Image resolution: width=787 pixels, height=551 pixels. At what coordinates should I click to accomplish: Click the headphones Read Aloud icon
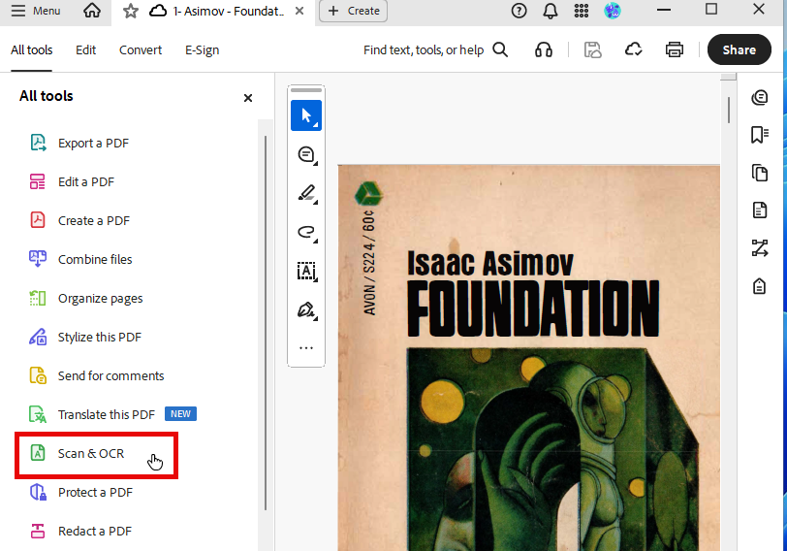[x=544, y=49]
